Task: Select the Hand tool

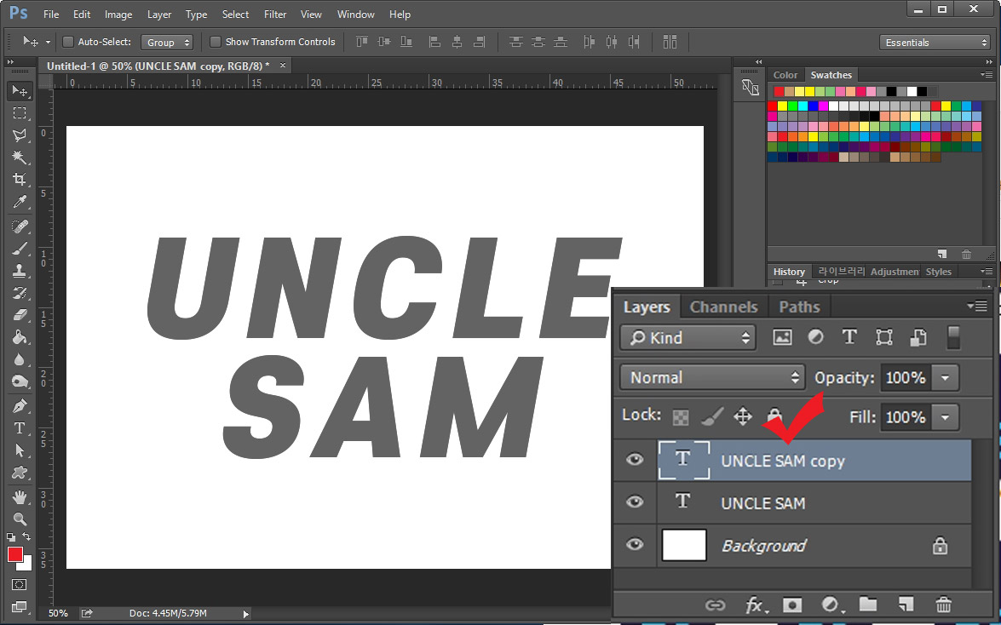Action: tap(20, 496)
